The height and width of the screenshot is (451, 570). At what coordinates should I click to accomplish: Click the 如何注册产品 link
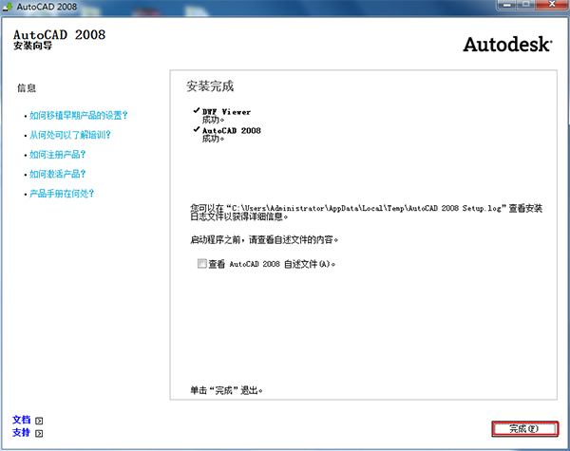pos(58,155)
